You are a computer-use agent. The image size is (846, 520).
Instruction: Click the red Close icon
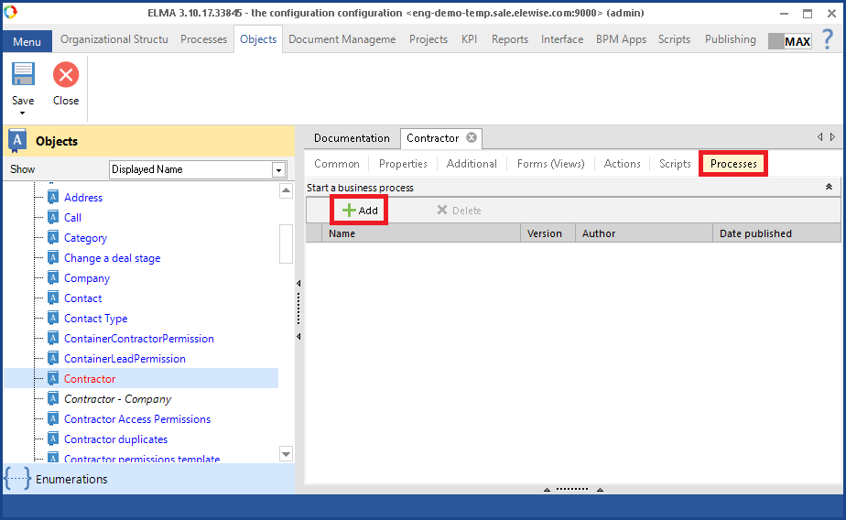66,75
